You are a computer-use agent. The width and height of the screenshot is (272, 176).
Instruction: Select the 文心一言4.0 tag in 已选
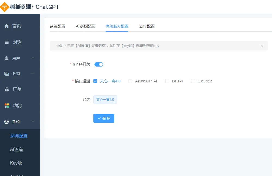(x=105, y=99)
